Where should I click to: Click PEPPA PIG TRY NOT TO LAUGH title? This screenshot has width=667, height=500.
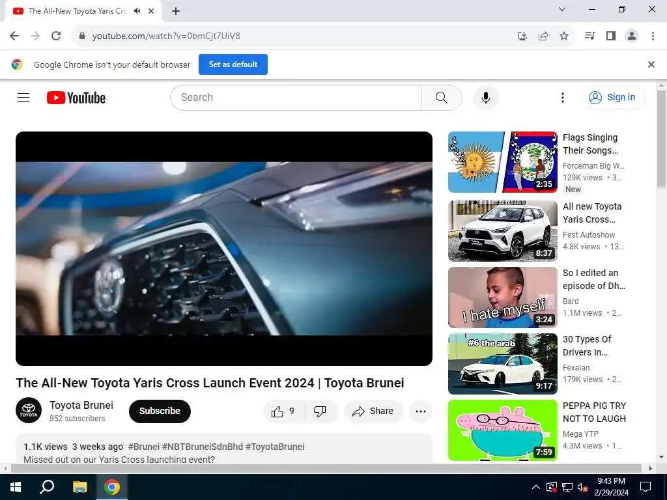pyautogui.click(x=594, y=412)
